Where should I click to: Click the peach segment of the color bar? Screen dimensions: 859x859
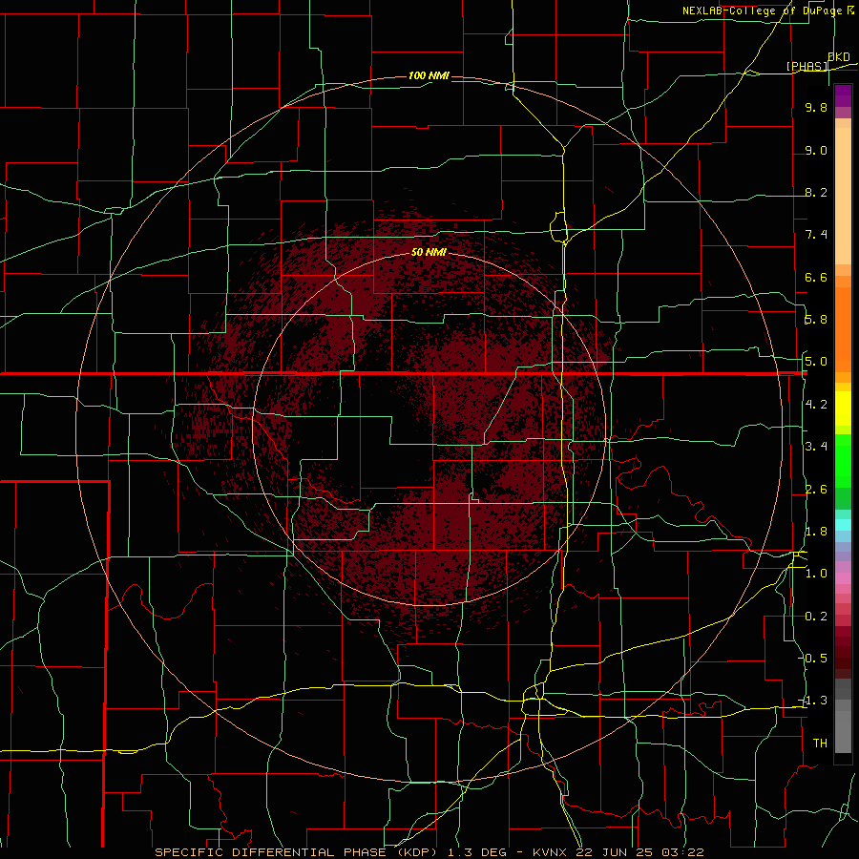pos(843,196)
